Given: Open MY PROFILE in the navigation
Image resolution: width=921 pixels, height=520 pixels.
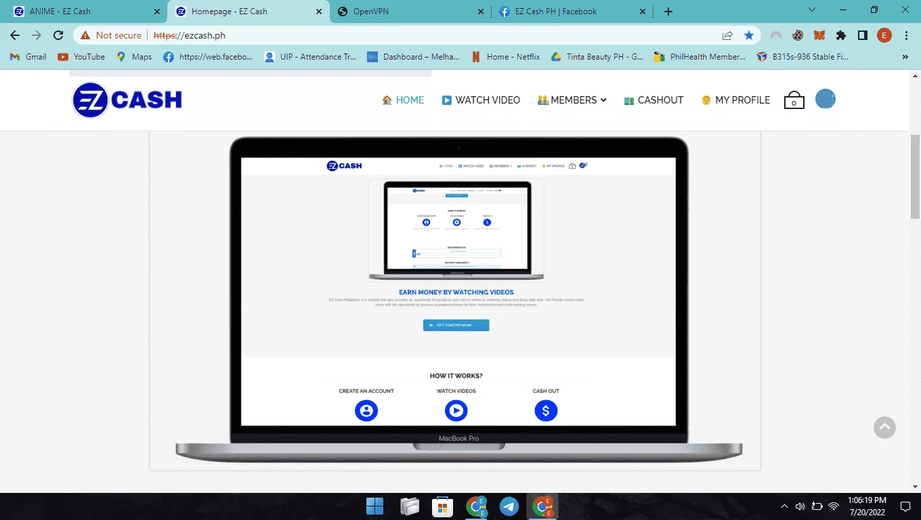Looking at the screenshot, I should coord(735,100).
